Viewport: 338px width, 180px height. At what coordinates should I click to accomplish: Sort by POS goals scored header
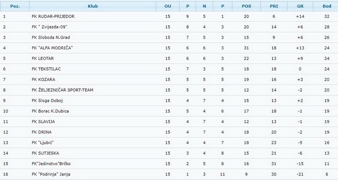(x=246, y=6)
